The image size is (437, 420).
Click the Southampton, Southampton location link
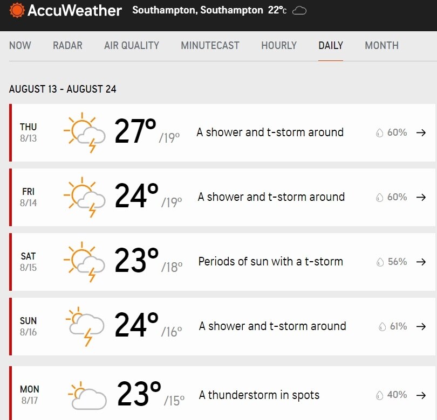197,11
